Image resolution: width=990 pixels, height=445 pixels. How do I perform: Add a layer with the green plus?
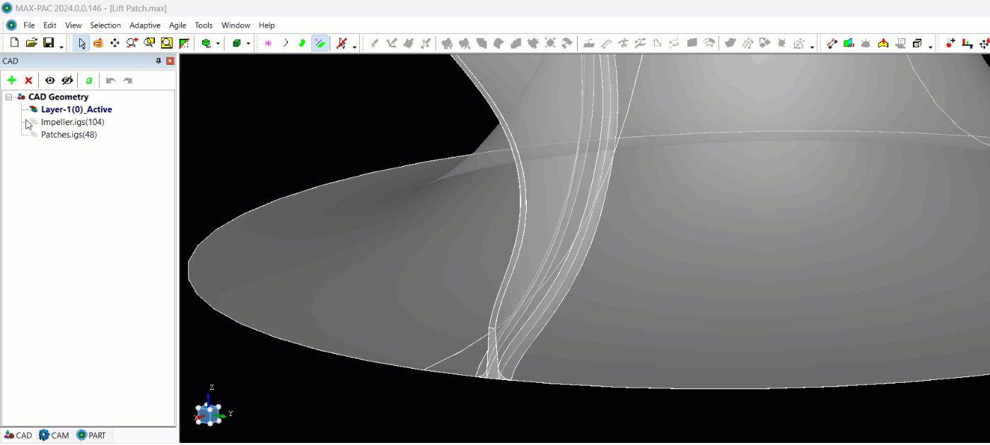[11, 81]
